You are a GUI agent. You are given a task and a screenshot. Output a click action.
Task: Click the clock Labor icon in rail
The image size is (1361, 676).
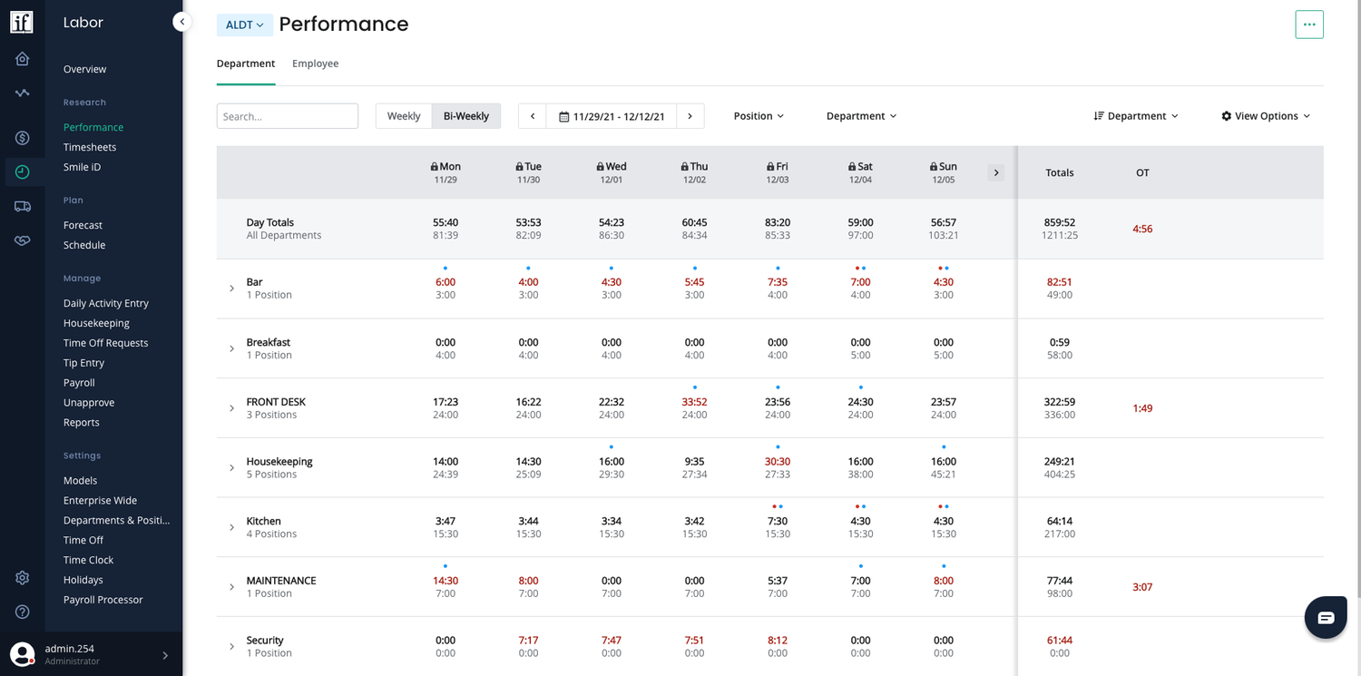[x=23, y=171]
